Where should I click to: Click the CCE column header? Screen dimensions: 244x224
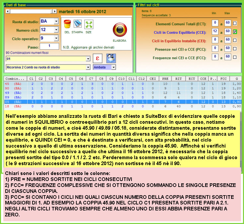tap(203, 79)
